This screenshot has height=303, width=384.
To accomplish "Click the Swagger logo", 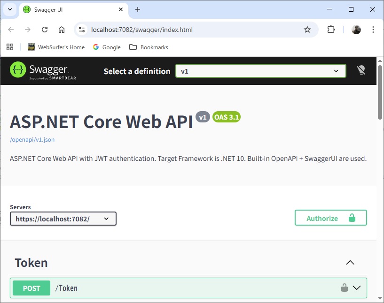I will pos(42,71).
